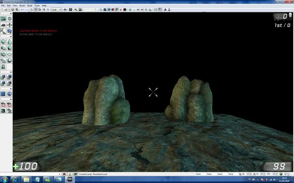Adjust the toolbar camera speed slider
294x183 pixels.
coord(90,9)
